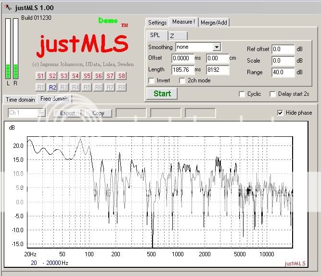Enable the Invert checkbox
This screenshot has width=321, height=276.
(152, 80)
